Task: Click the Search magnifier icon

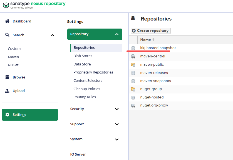Action: pyautogui.click(x=7, y=35)
